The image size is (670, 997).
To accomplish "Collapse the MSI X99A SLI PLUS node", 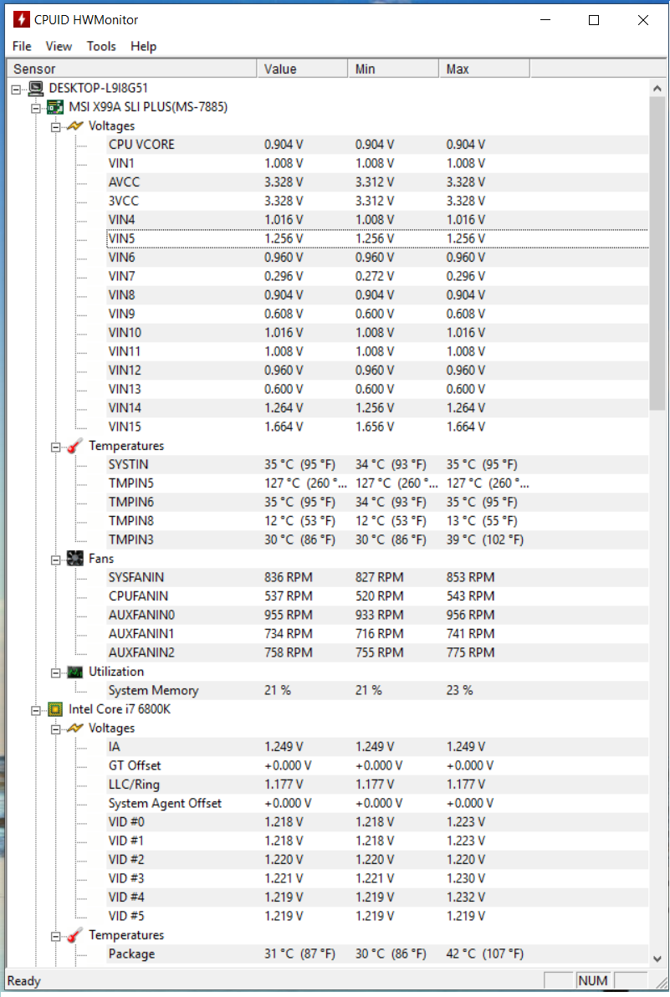I will click(36, 107).
